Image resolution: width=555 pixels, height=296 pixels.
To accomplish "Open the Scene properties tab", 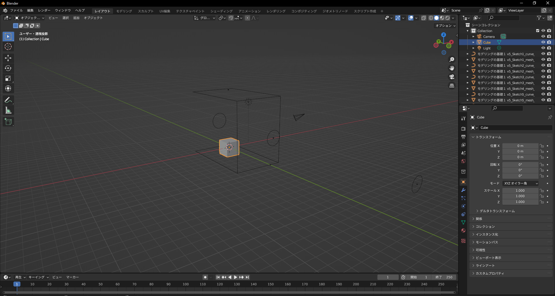I will [463, 153].
